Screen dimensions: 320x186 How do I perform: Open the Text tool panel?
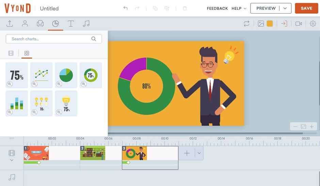(71, 23)
